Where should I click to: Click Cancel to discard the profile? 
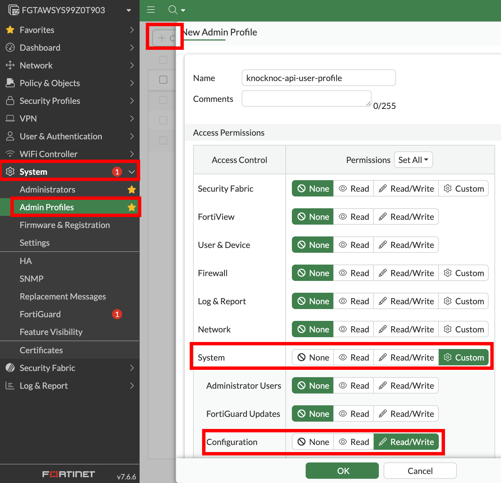coord(420,471)
